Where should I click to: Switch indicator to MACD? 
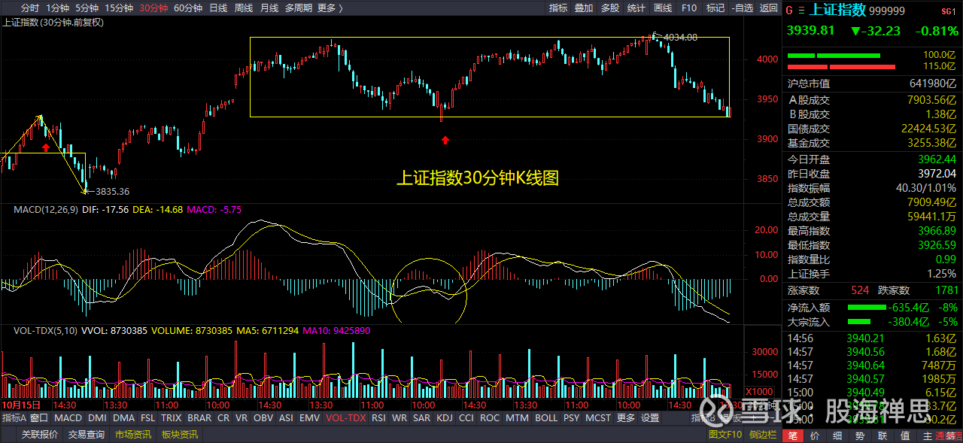[x=68, y=418]
